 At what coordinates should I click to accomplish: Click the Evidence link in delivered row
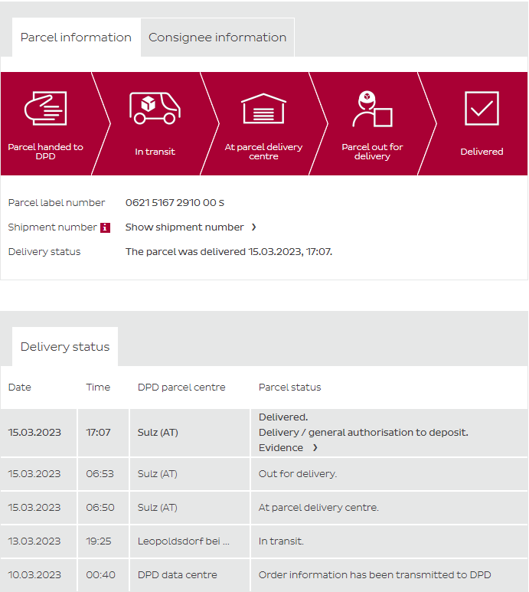tap(281, 448)
